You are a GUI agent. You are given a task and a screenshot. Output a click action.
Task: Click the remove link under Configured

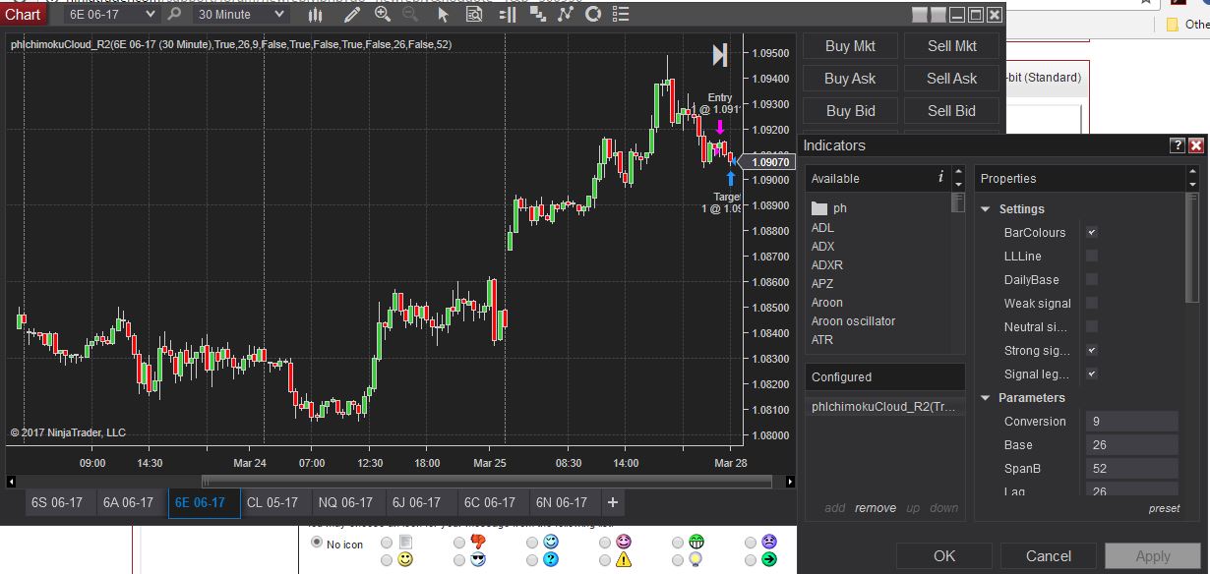876,508
